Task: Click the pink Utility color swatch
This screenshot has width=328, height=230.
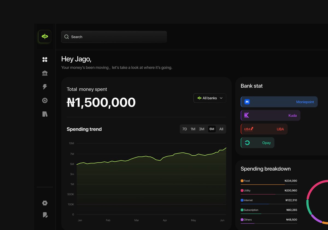Action: coord(242,190)
